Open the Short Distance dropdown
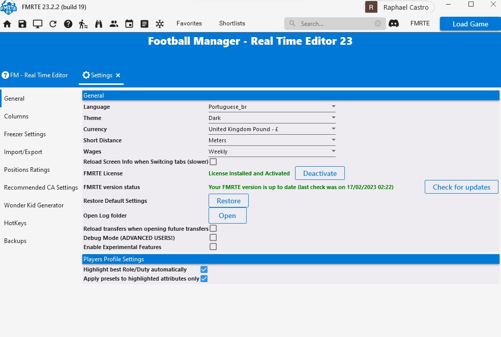Screen dimensions: 501x337 (x=272, y=140)
